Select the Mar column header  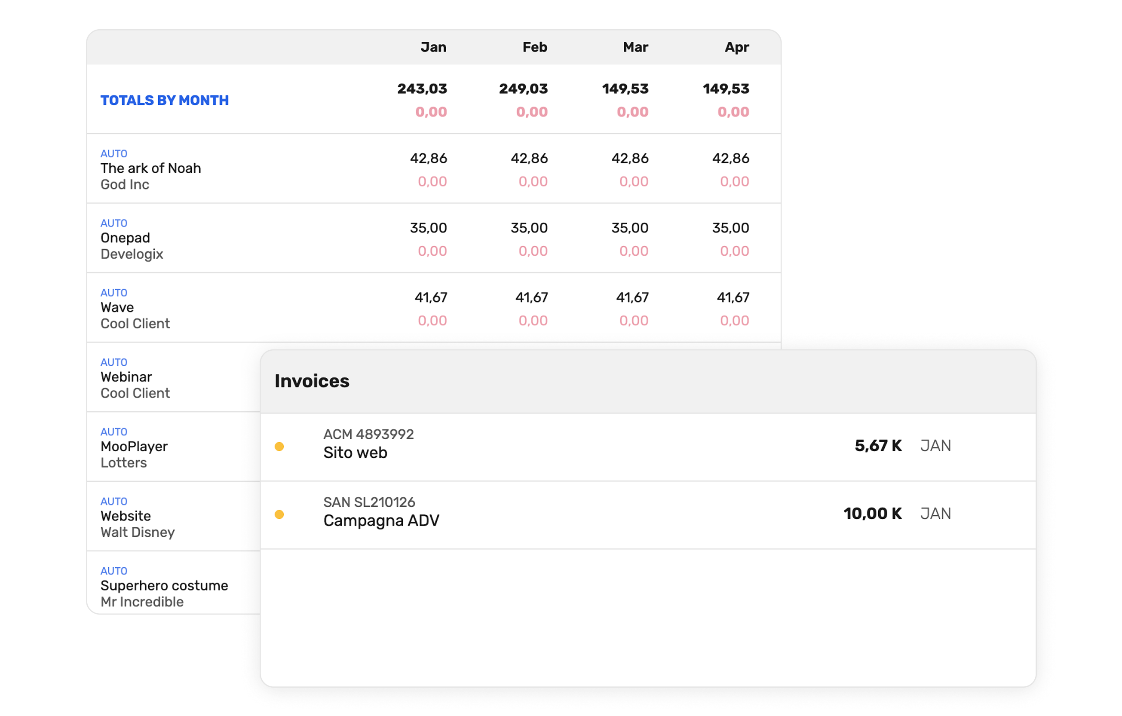click(x=635, y=47)
